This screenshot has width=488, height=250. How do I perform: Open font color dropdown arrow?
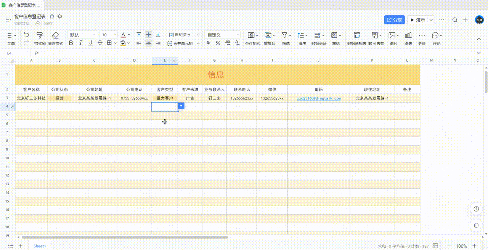tap(129, 35)
